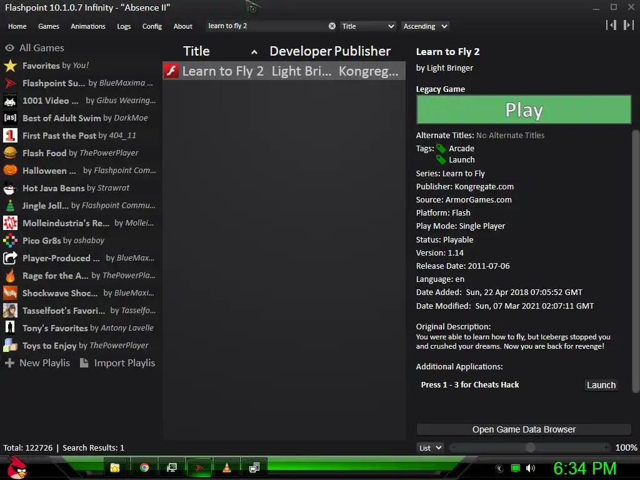640x480 pixels.
Task: Clear the search field with the X icon
Action: pyautogui.click(x=332, y=26)
